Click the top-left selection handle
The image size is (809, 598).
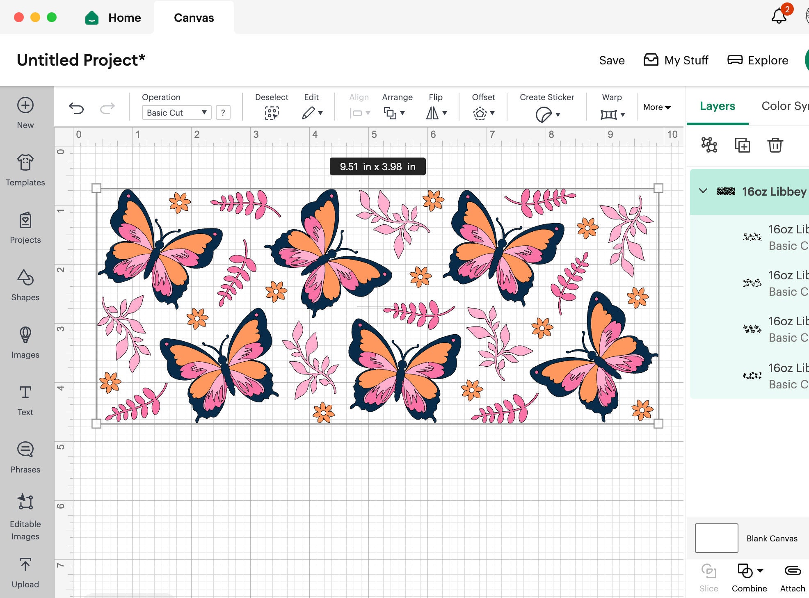pos(96,188)
